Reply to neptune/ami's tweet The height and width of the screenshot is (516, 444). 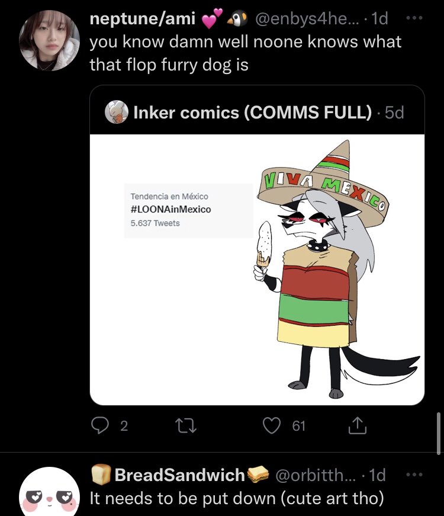[x=99, y=425]
